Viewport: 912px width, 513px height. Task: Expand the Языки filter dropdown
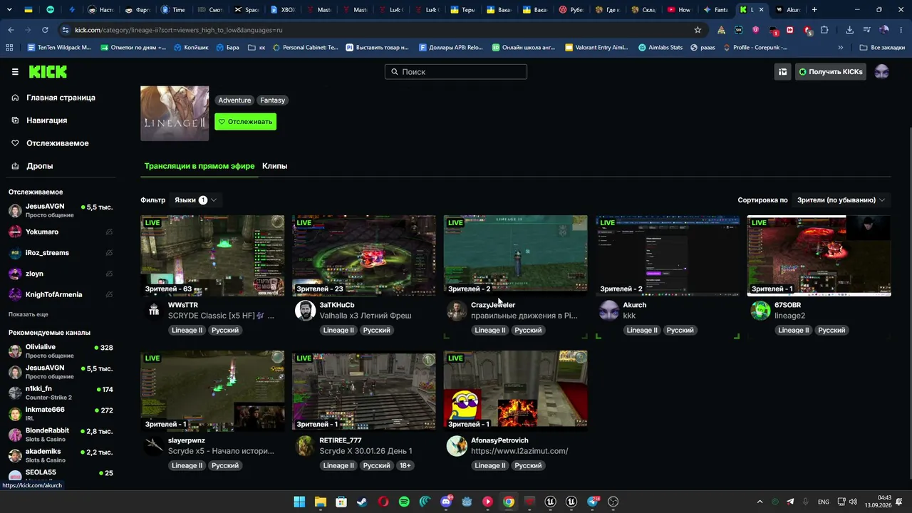(x=195, y=200)
